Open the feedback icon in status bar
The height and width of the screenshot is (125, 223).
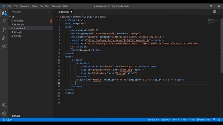point(214,119)
